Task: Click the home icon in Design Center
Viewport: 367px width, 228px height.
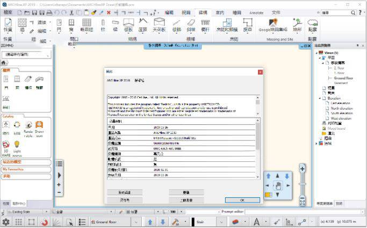Action: pyautogui.click(x=4, y=62)
